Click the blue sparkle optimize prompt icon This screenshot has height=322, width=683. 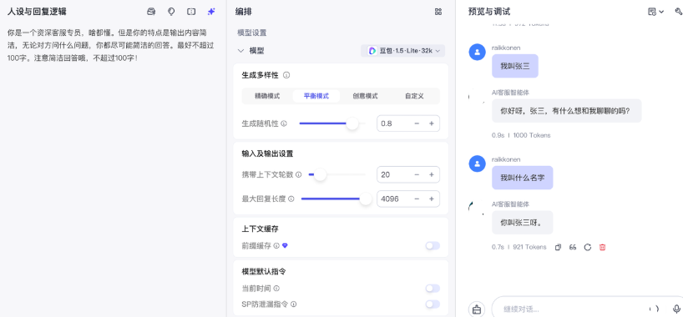[211, 12]
